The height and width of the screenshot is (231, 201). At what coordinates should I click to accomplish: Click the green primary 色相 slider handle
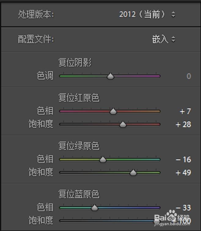pyautogui.click(x=103, y=160)
